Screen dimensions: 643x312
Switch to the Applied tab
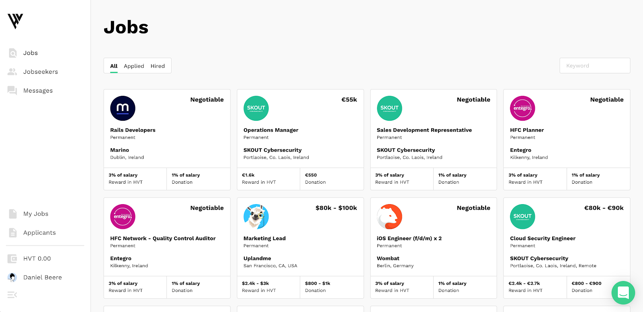click(134, 66)
